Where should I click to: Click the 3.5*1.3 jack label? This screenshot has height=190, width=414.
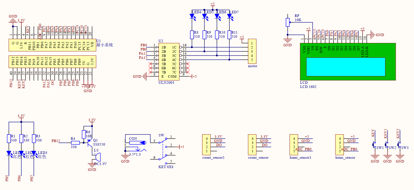135,154
